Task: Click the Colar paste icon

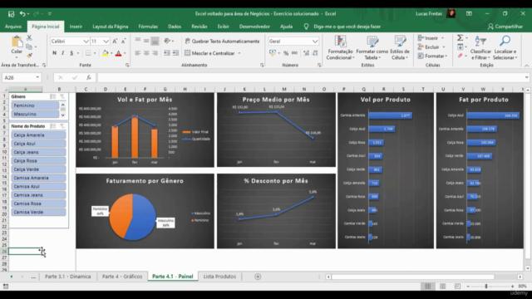Action: (17, 42)
